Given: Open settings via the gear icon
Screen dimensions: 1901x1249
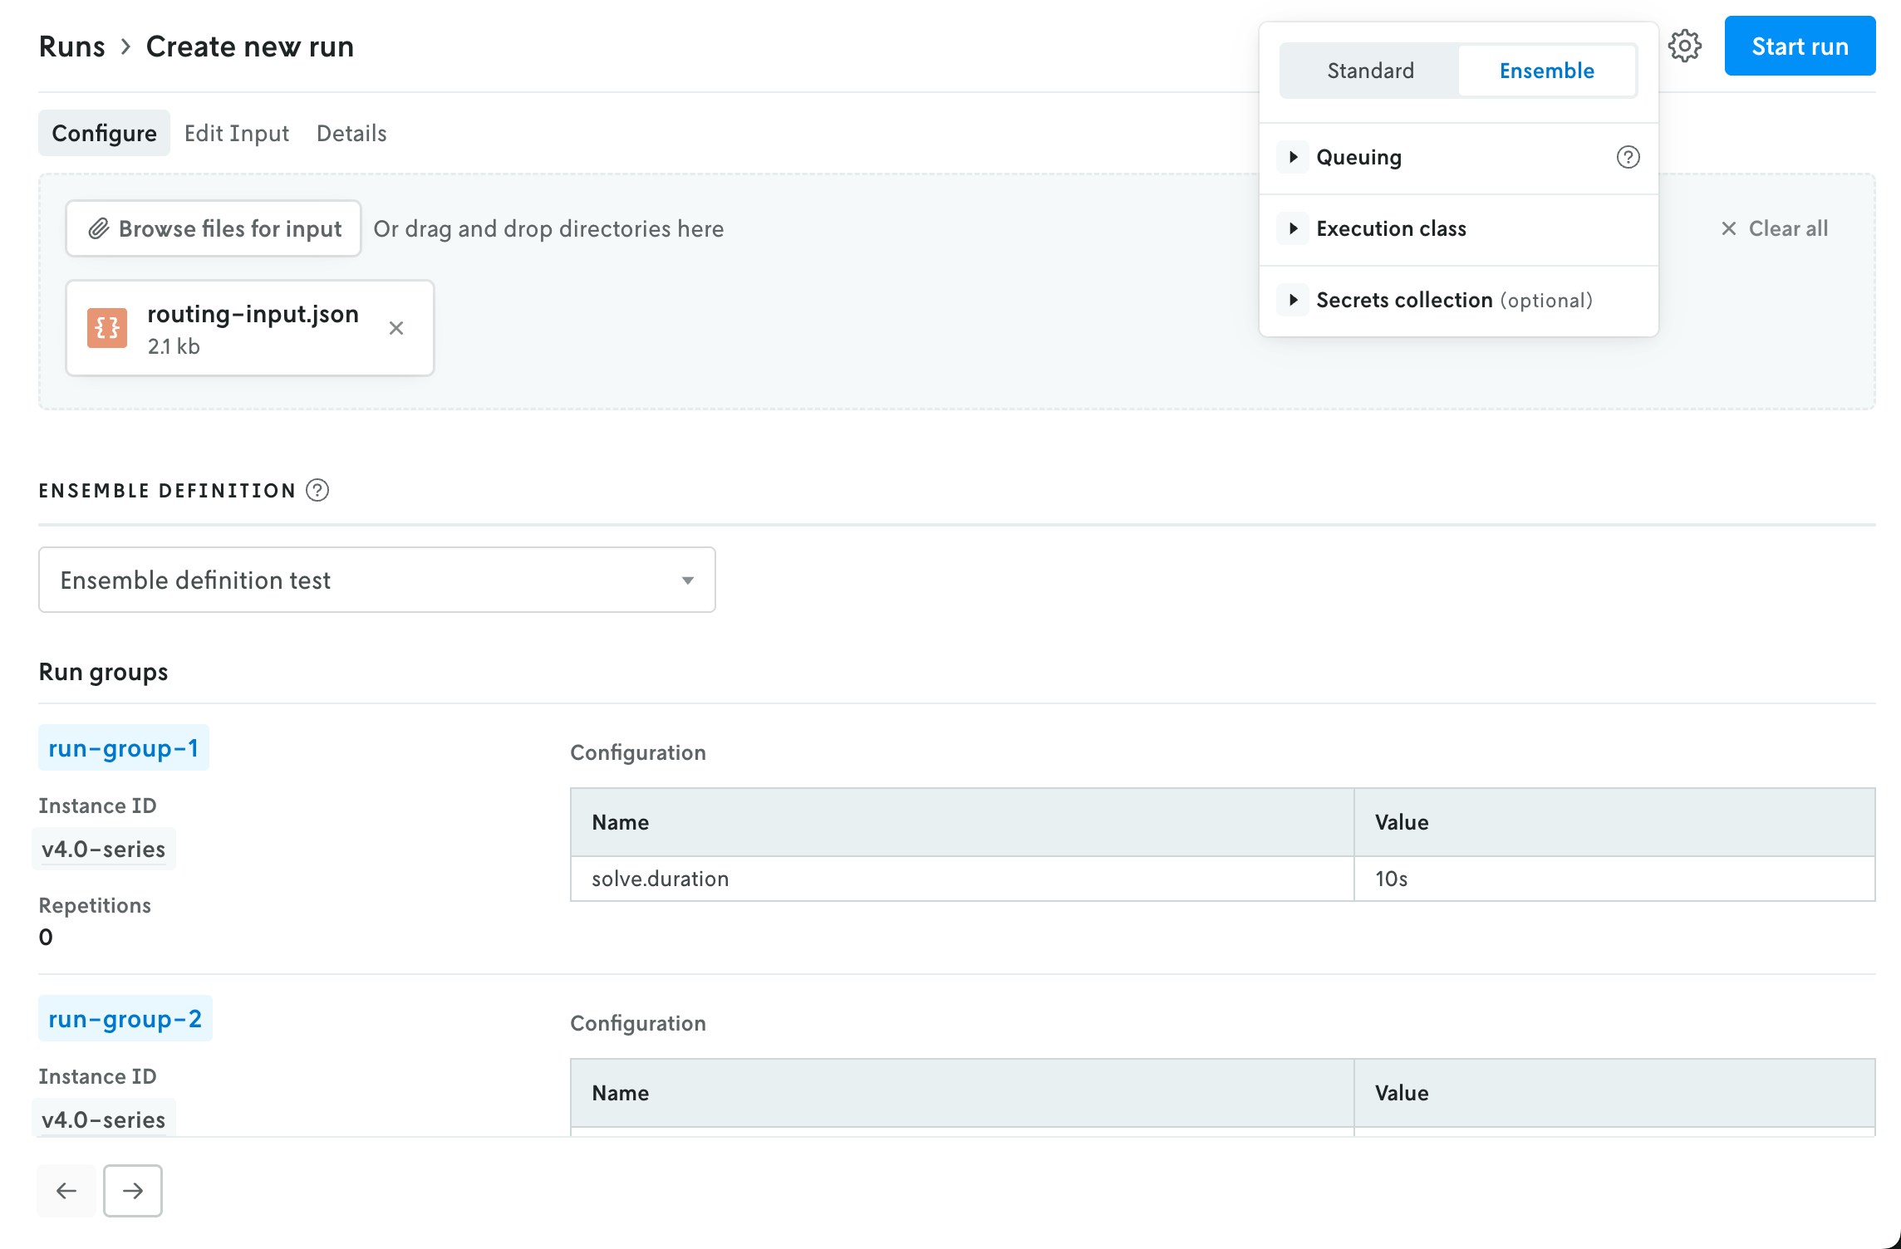Looking at the screenshot, I should pyautogui.click(x=1686, y=46).
